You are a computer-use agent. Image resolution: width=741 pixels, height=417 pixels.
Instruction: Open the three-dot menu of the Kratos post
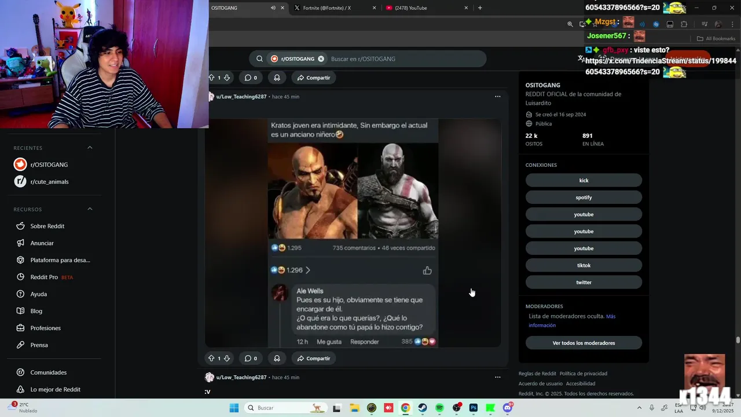[497, 97]
